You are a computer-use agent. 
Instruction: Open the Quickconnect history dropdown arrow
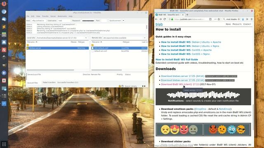tap(123, 21)
